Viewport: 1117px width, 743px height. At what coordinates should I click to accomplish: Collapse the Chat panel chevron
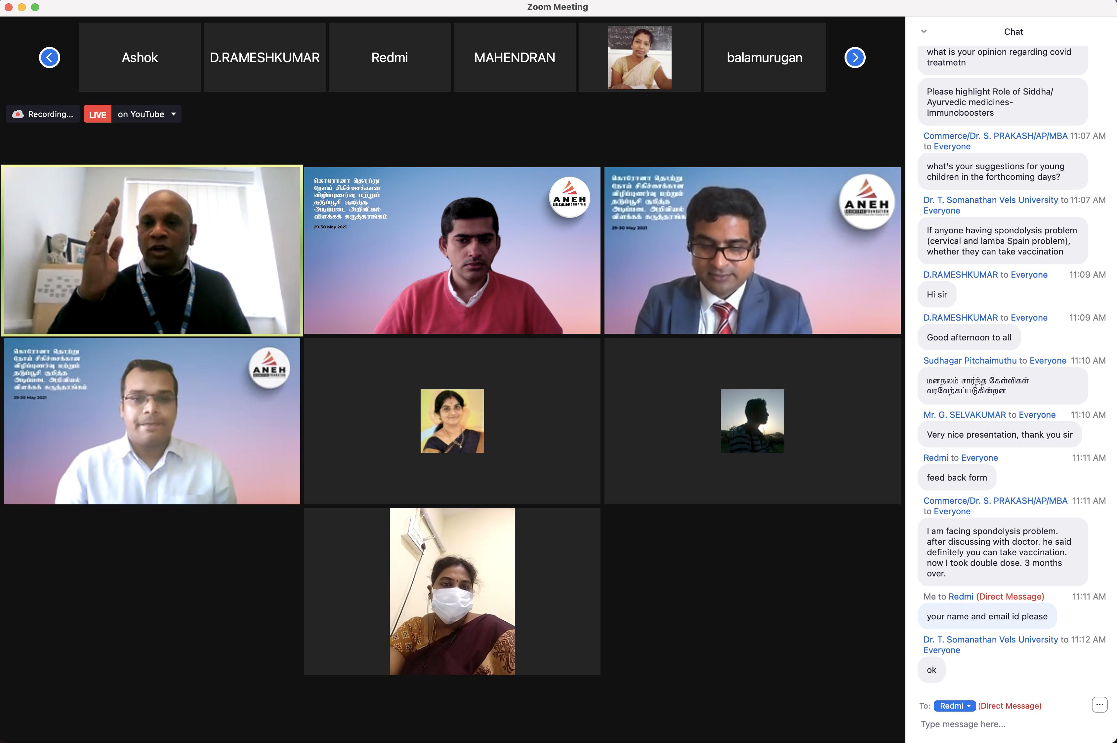[924, 31]
